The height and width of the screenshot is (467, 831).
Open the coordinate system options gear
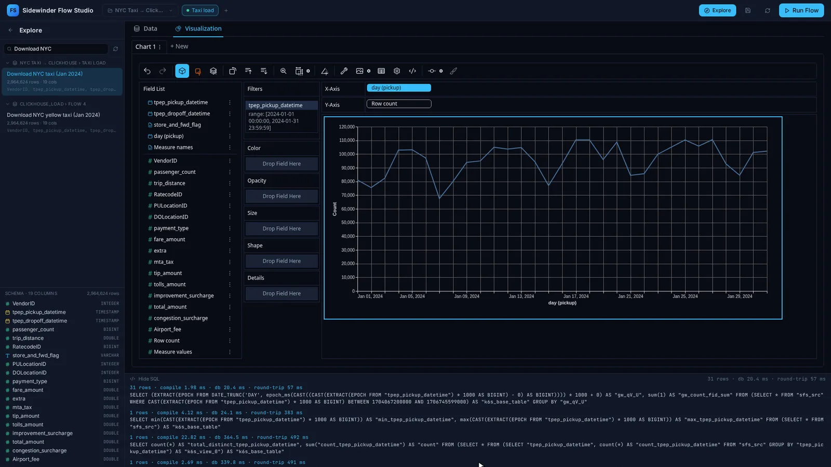(441, 71)
